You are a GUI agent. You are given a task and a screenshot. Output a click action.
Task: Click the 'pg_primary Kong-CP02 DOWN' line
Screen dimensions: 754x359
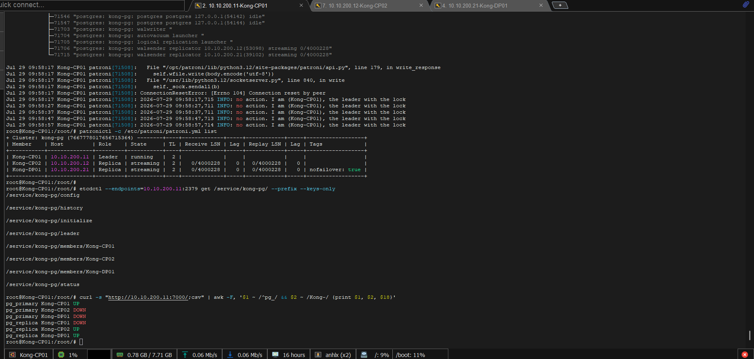click(46, 310)
